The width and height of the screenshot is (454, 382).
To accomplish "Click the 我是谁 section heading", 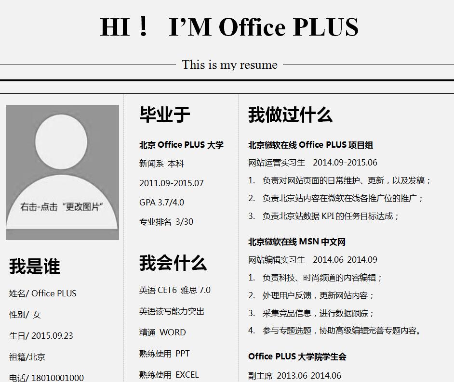I will click(35, 266).
